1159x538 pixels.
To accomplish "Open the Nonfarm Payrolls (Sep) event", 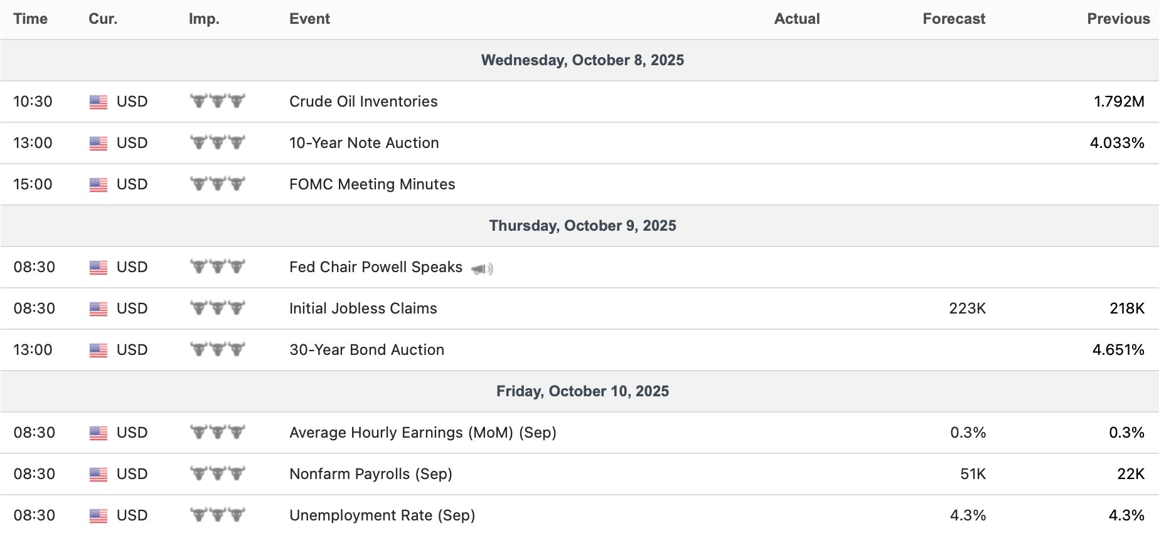I will (x=370, y=474).
